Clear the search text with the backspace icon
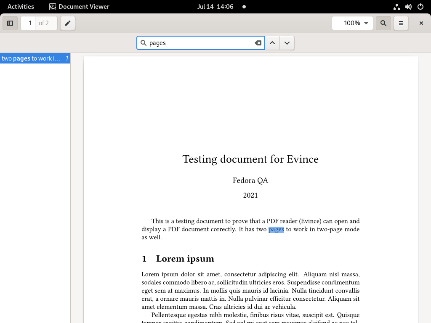This screenshot has height=323, width=431. click(258, 43)
